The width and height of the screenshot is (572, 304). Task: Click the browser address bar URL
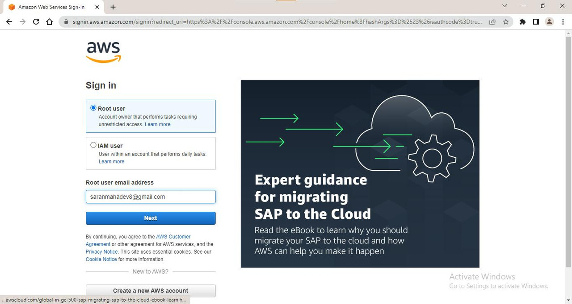(x=277, y=21)
